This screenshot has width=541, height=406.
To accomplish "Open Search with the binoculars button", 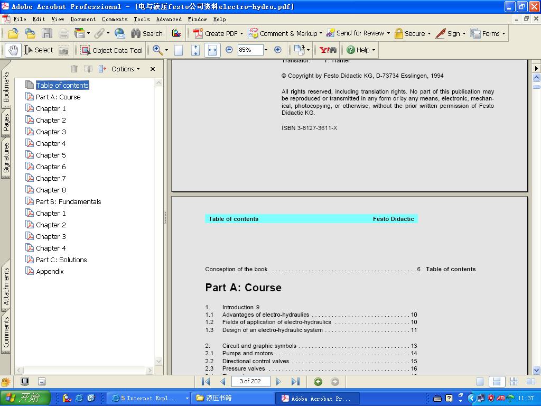I will tap(147, 33).
